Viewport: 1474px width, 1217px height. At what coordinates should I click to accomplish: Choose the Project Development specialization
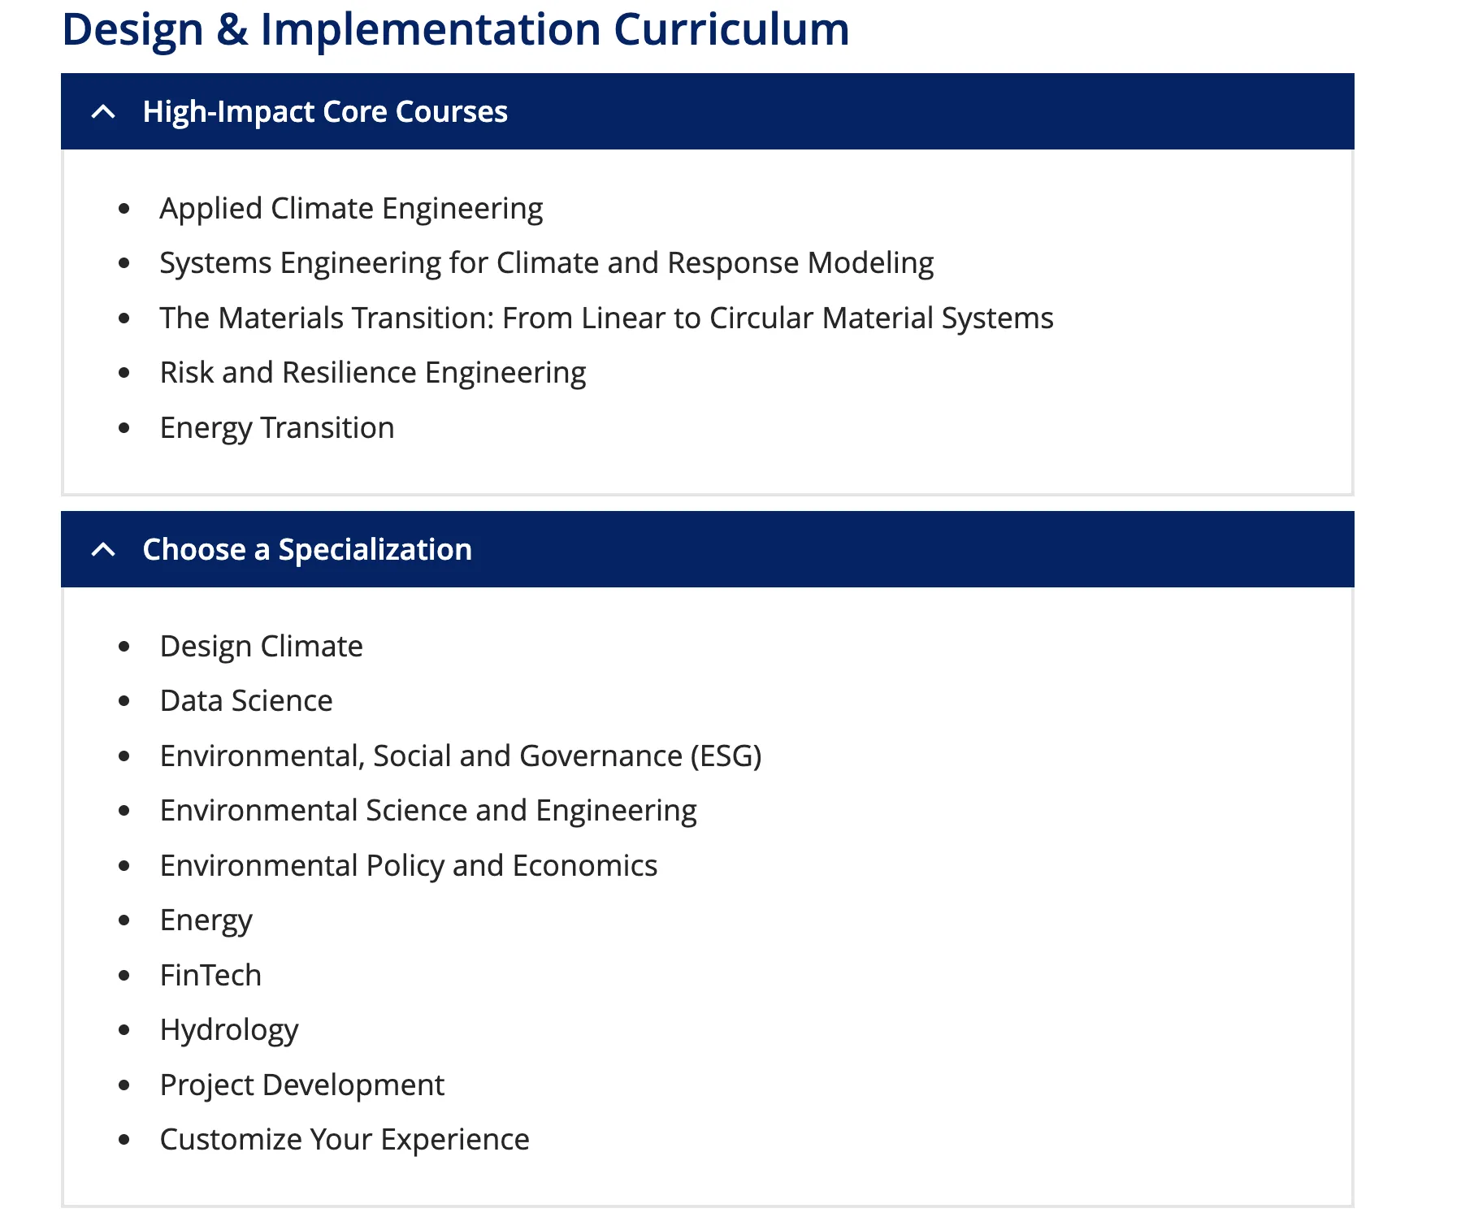pos(301,1085)
